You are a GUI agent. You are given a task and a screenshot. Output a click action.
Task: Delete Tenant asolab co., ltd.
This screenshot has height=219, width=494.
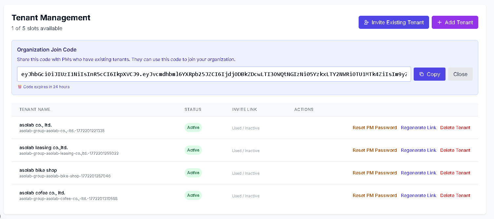click(455, 128)
